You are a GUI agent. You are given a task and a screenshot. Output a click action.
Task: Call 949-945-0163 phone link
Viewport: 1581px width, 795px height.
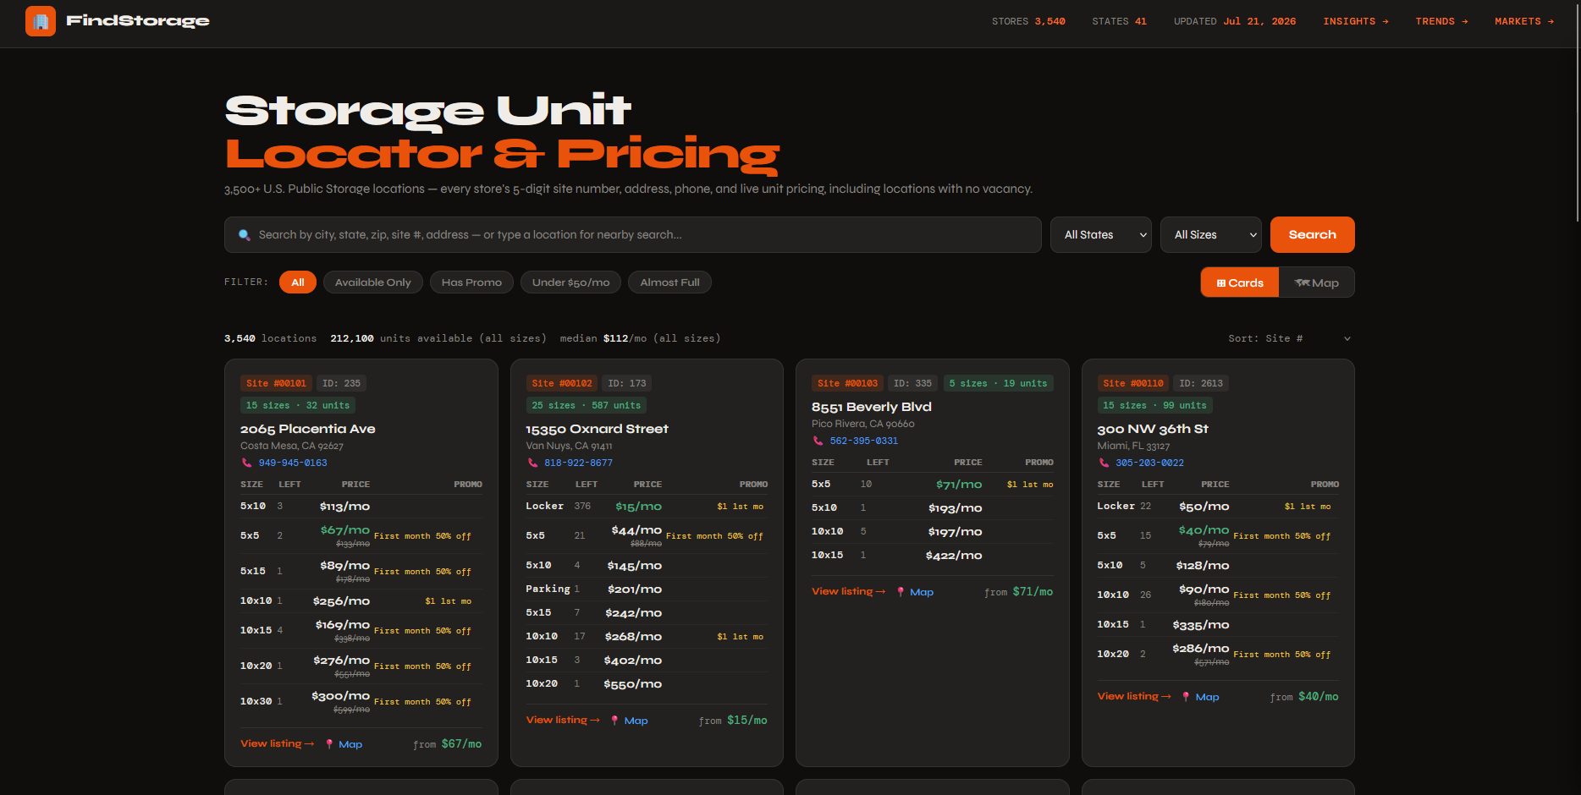click(293, 463)
